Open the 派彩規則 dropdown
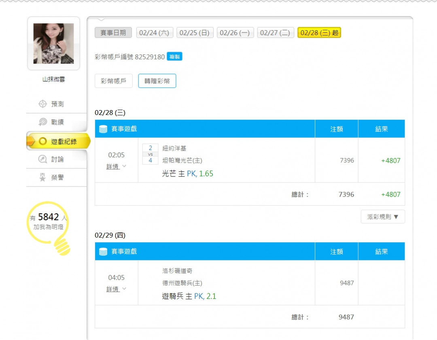Screen dimensions: 437x340 pos(383,217)
